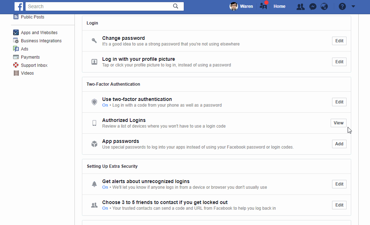Image resolution: width=370 pixels, height=225 pixels.
Task: Add an app password
Action: 339,144
